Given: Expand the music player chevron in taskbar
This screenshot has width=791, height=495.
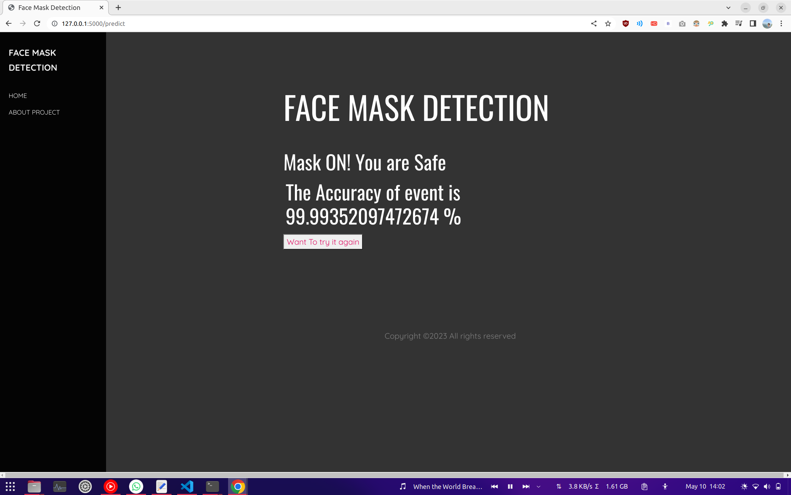Looking at the screenshot, I should [x=539, y=486].
